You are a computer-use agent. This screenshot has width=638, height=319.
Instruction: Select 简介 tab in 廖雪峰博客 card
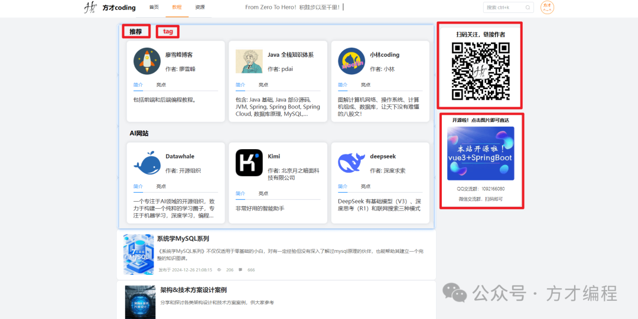point(138,85)
